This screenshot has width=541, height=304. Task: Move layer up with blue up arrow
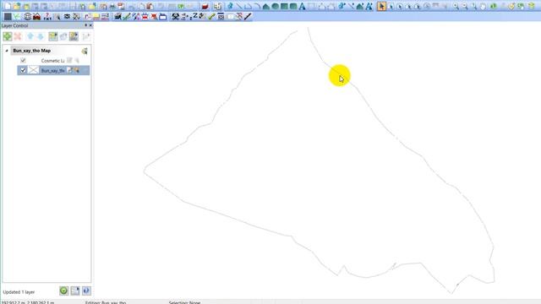point(30,36)
